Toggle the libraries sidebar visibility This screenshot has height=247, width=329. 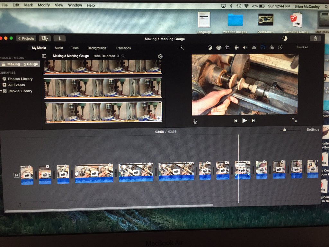[x=44, y=56]
